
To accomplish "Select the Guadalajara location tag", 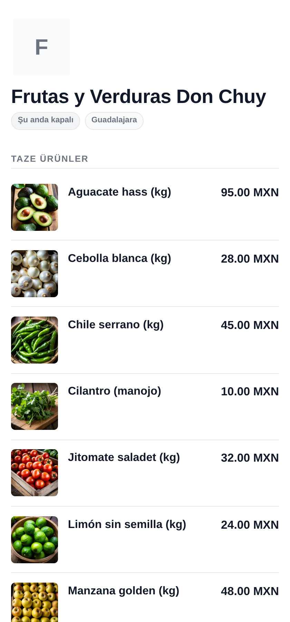I will [114, 121].
